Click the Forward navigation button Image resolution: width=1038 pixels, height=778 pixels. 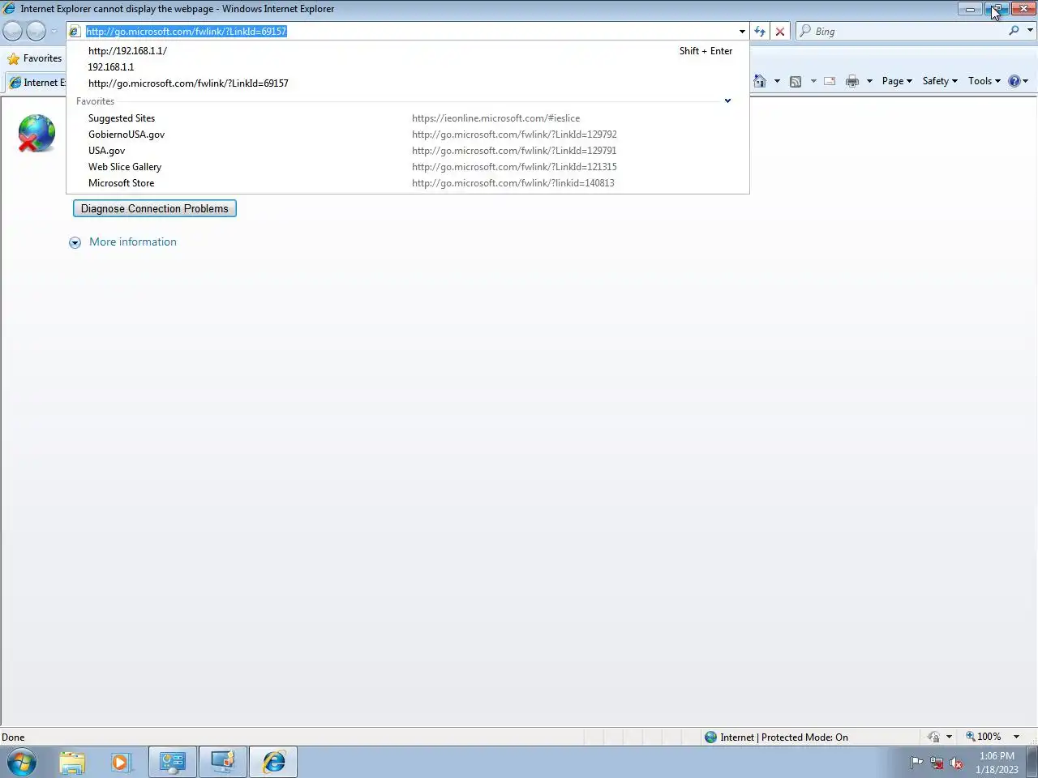(36, 31)
